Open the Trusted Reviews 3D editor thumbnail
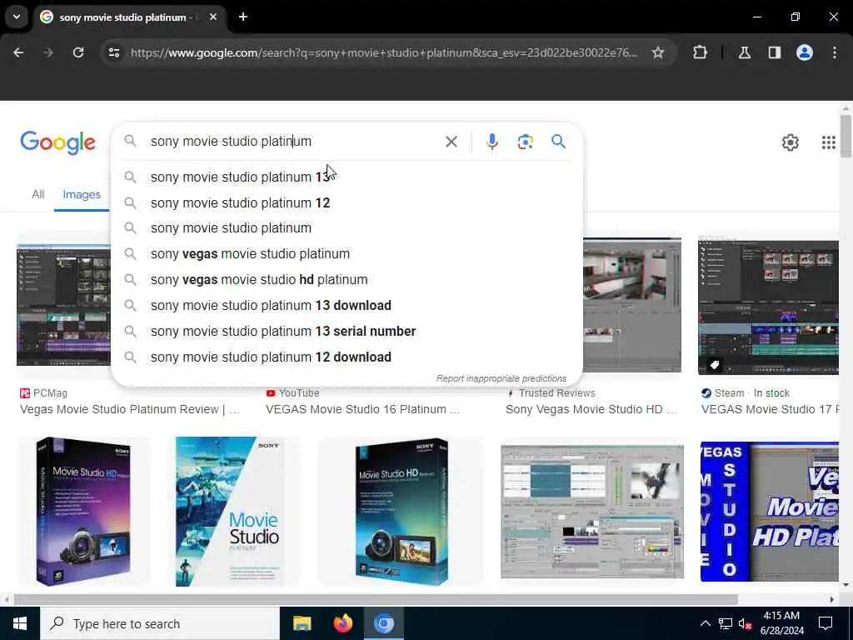The height and width of the screenshot is (640, 853). 632,305
